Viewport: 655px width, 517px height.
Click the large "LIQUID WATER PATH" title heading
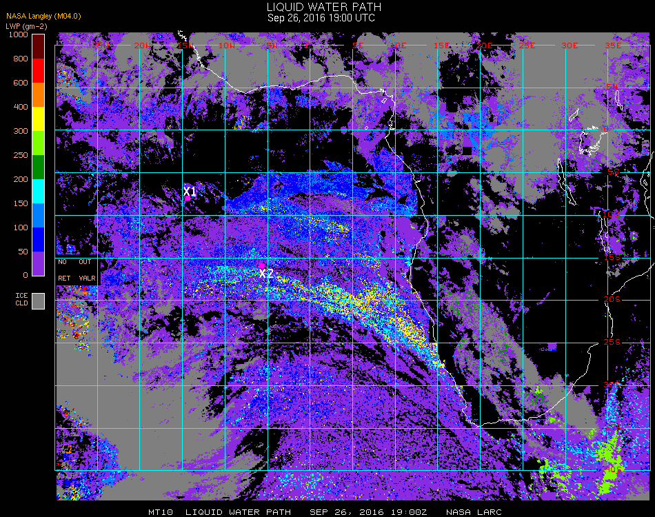coord(324,7)
